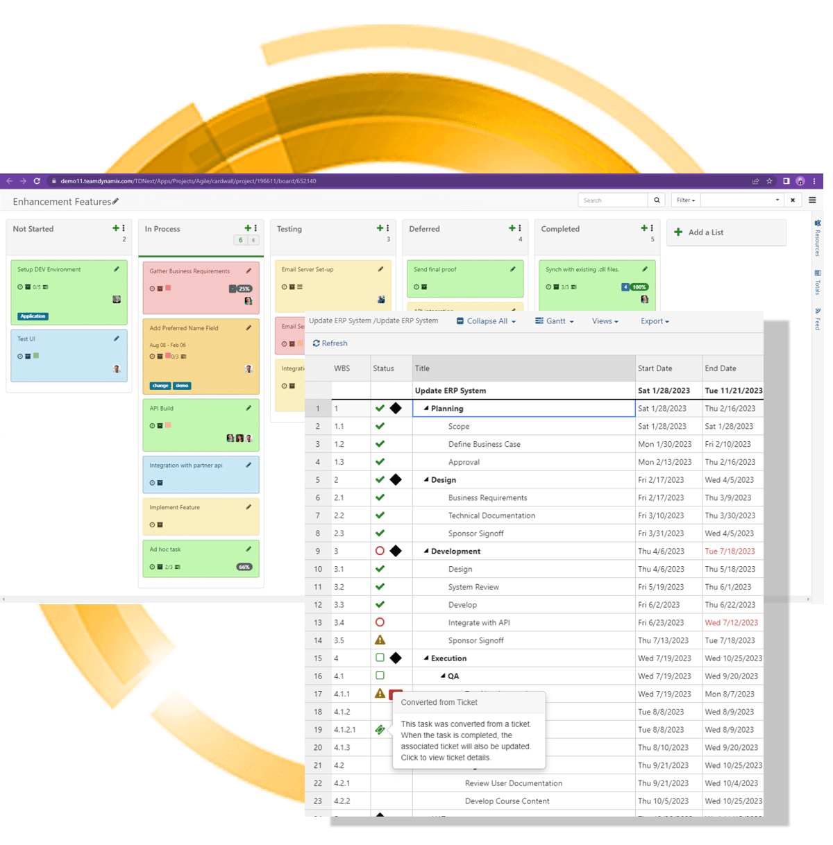Viewport: 833px width, 845px height.
Task: Edit the Setup DEV Environment card
Action: (x=117, y=269)
